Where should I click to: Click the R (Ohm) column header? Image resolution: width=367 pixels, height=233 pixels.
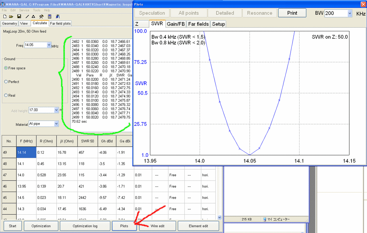[46, 141]
